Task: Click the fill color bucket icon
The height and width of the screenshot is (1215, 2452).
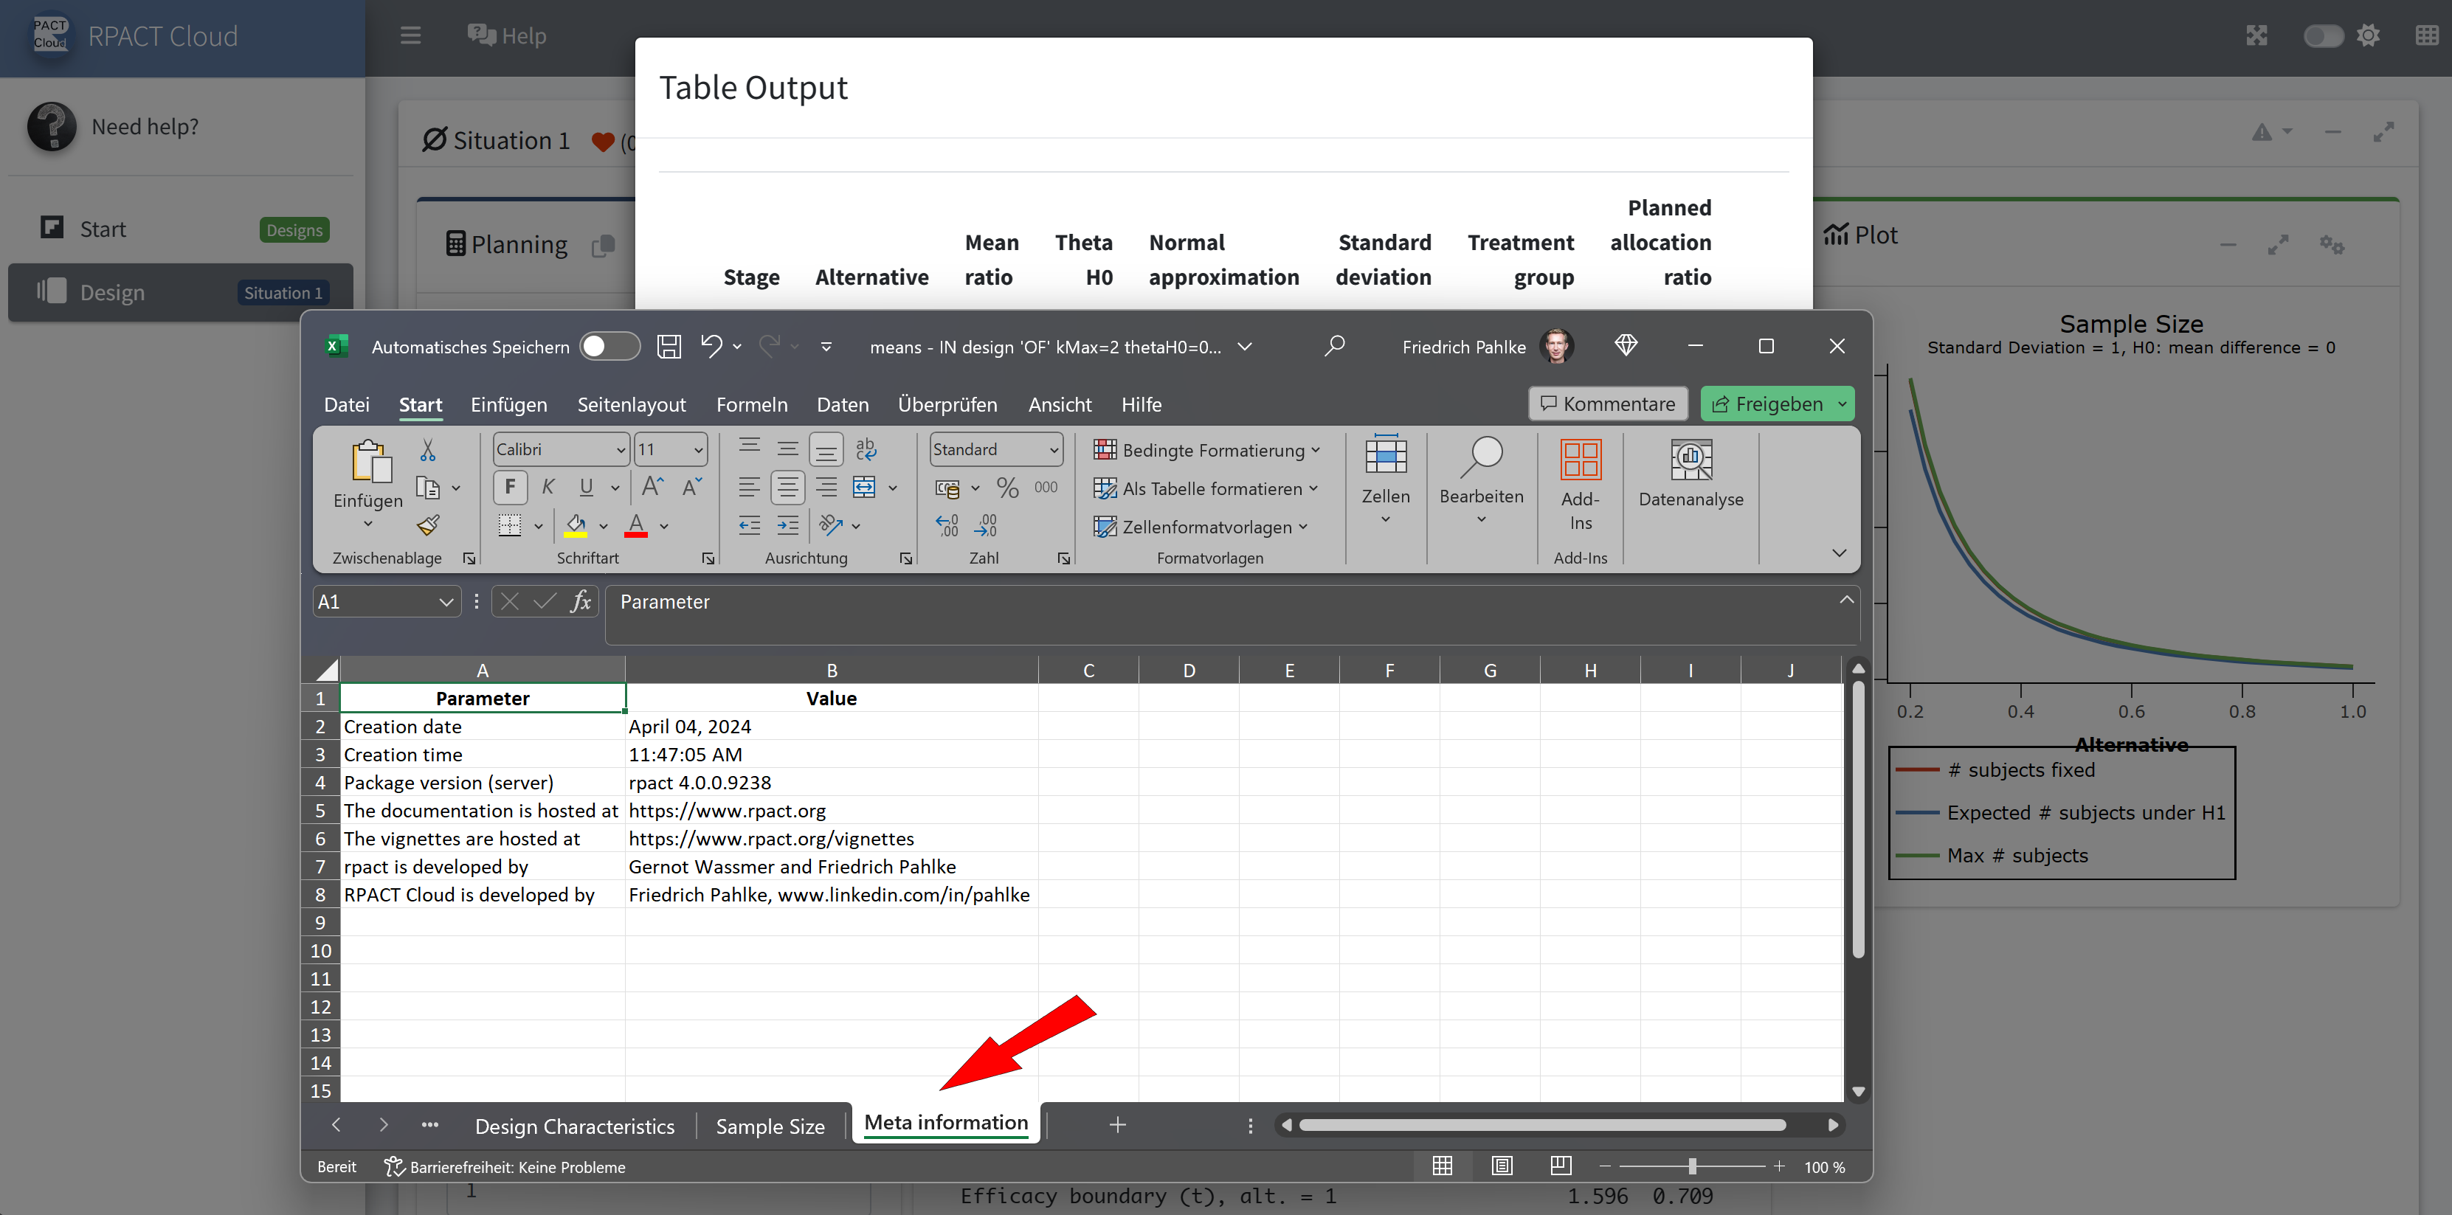Action: pyautogui.click(x=576, y=525)
